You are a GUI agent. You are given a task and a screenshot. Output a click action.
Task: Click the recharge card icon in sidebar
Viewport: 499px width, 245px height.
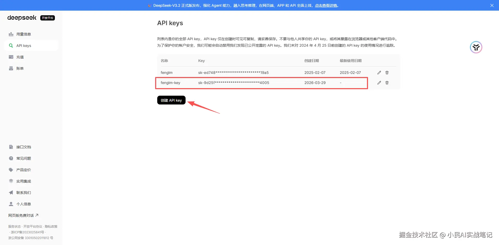coord(11,57)
